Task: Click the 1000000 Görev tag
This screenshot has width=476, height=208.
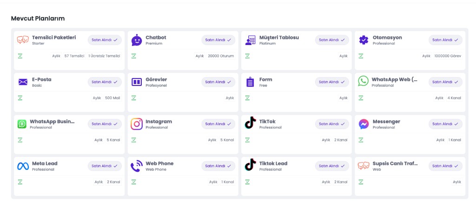Action: tap(448, 56)
